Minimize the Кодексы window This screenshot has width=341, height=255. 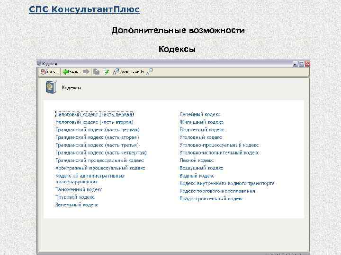tap(295, 64)
